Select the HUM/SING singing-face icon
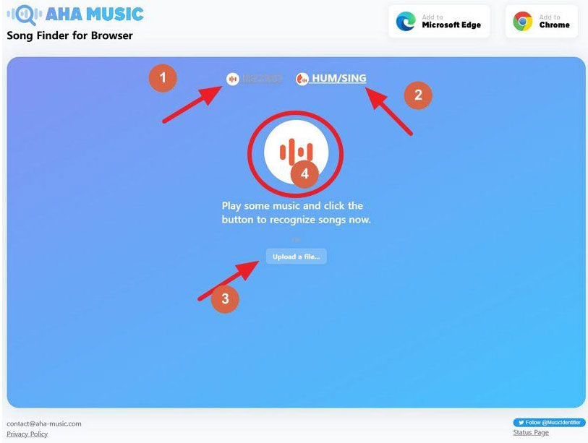Viewport: 588px width, 443px height. [302, 79]
